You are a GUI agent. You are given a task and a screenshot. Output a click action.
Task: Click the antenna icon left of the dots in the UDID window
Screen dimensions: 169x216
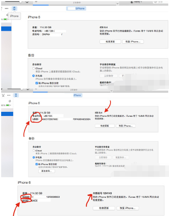tap(3, 95)
